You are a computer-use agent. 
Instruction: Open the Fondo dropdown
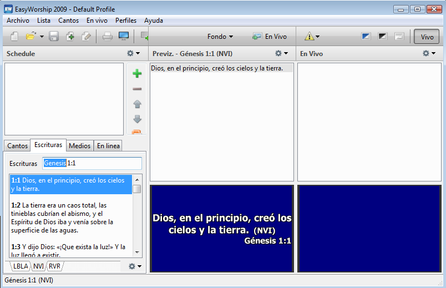[220, 37]
